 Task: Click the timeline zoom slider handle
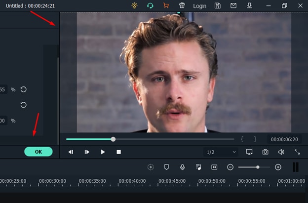point(258,167)
